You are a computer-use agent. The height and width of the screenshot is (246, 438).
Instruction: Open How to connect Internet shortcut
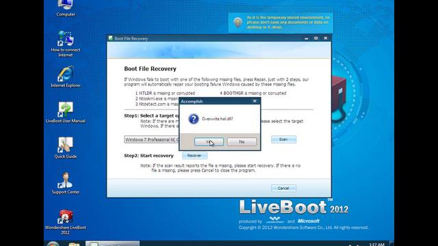pyautogui.click(x=66, y=44)
